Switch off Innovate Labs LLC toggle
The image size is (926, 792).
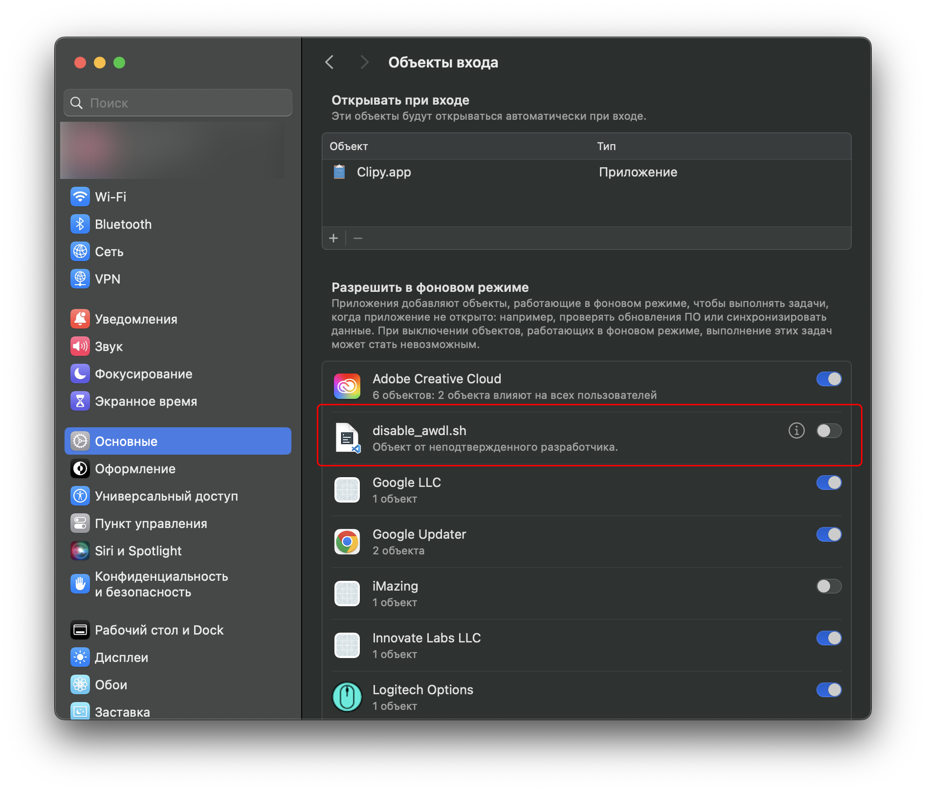pyautogui.click(x=829, y=638)
